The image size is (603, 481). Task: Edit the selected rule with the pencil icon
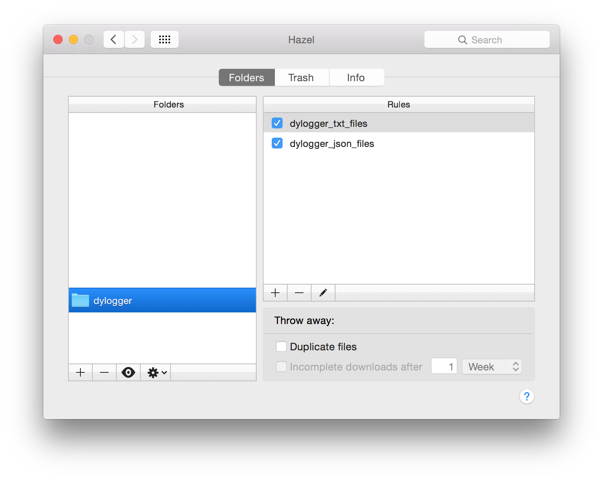coord(323,293)
